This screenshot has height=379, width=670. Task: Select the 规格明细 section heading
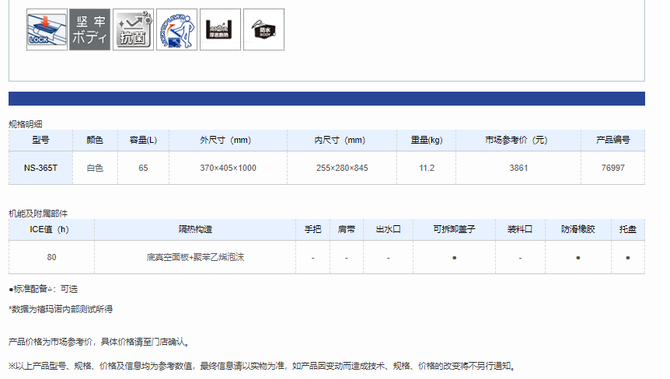[x=25, y=124]
